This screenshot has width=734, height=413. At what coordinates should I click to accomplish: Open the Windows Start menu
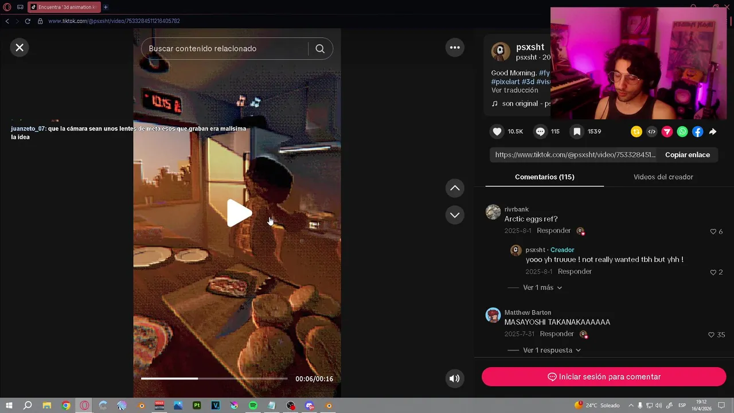(x=9, y=406)
